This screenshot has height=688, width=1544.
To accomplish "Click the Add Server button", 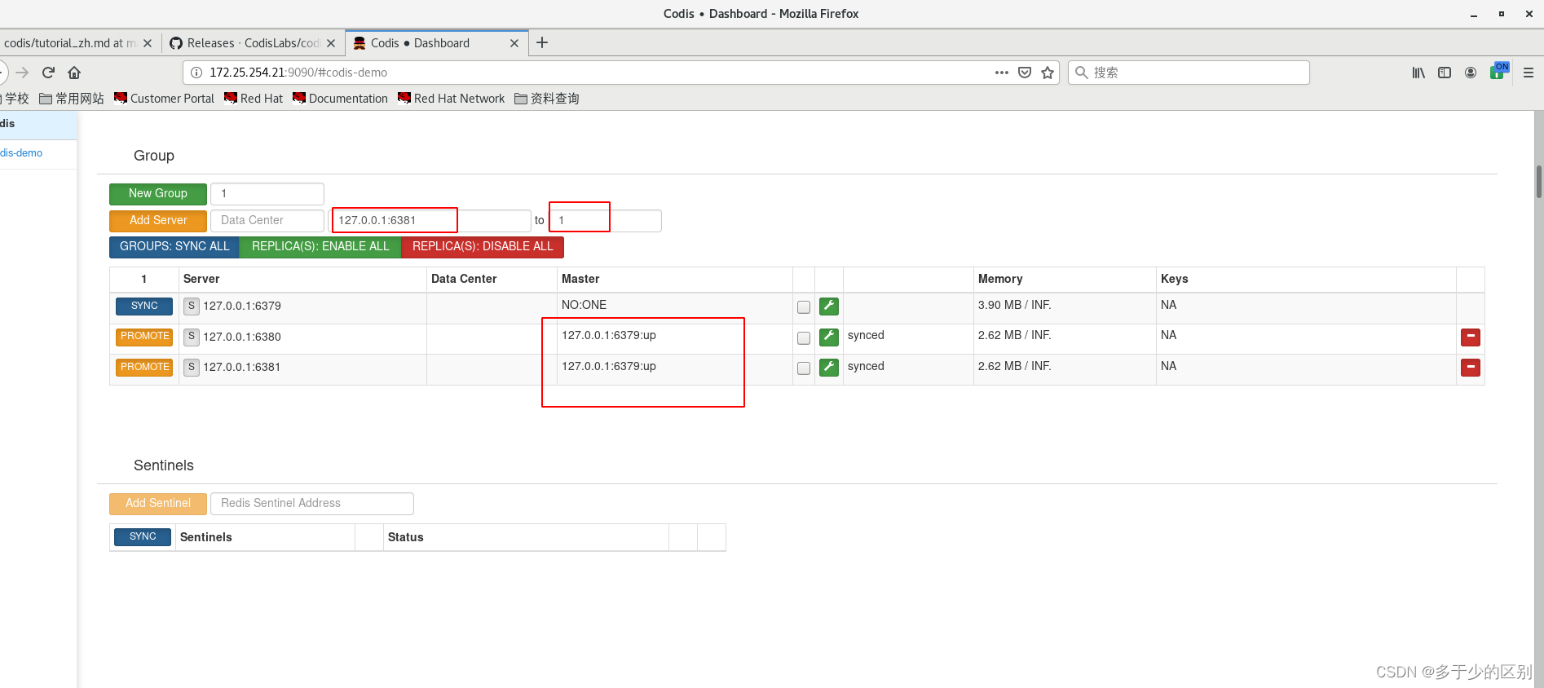I will pyautogui.click(x=158, y=220).
